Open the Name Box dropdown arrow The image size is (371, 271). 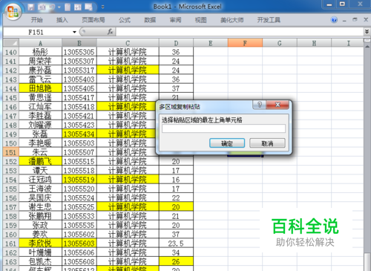(x=74, y=32)
